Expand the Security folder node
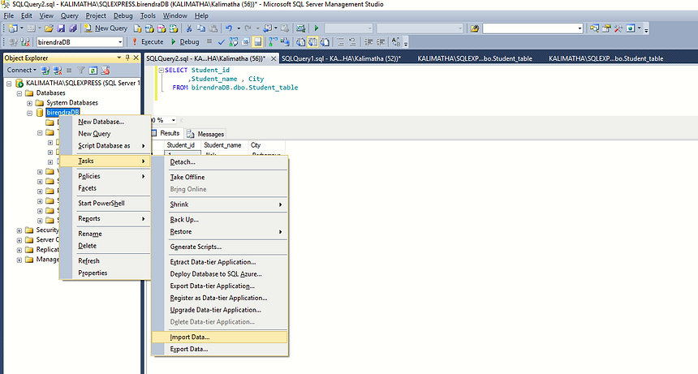The image size is (698, 374). point(19,230)
